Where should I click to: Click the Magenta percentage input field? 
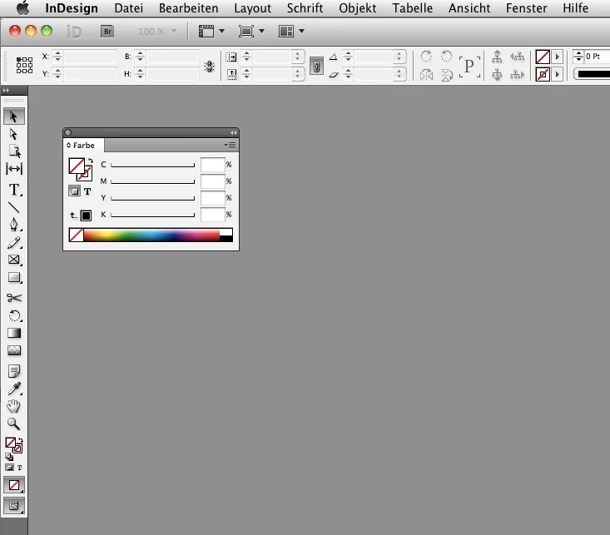[x=213, y=181]
